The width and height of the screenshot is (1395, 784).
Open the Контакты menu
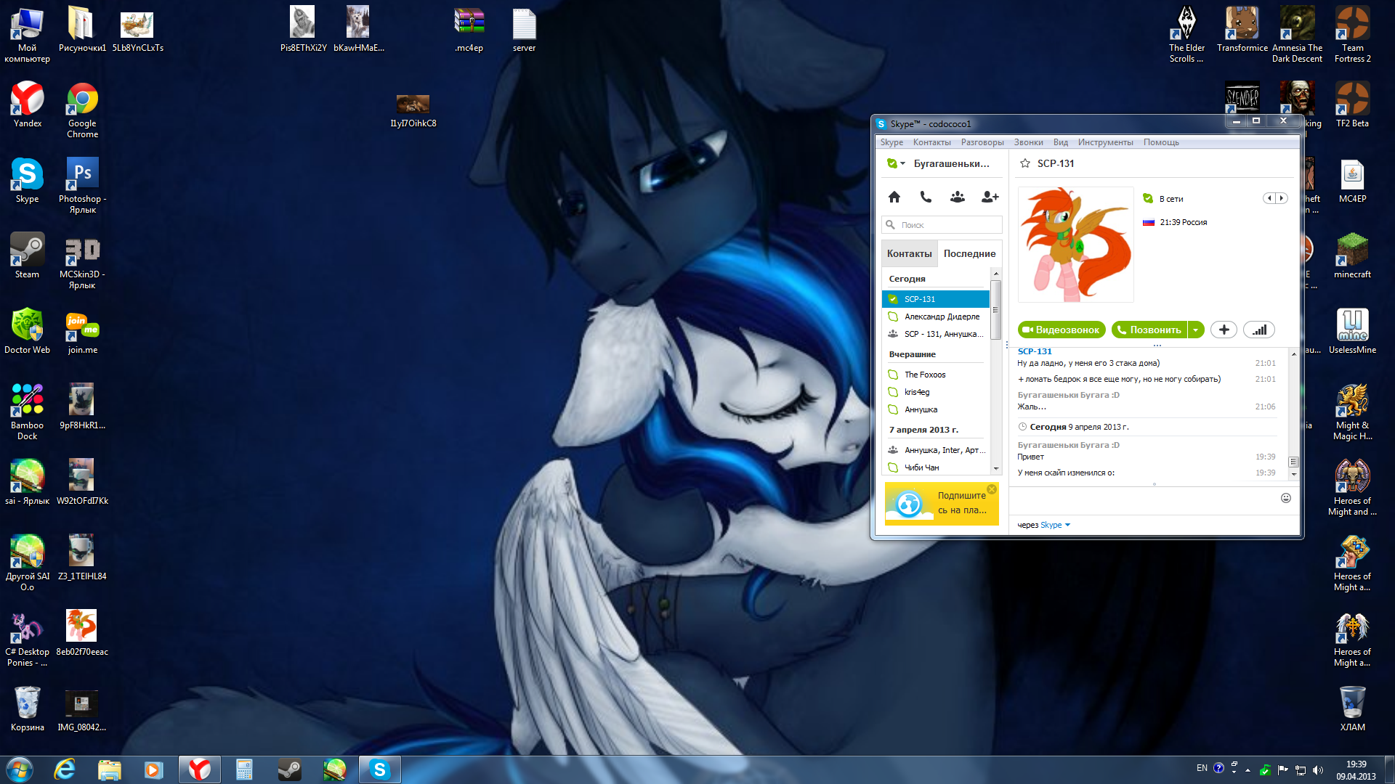tap(931, 142)
